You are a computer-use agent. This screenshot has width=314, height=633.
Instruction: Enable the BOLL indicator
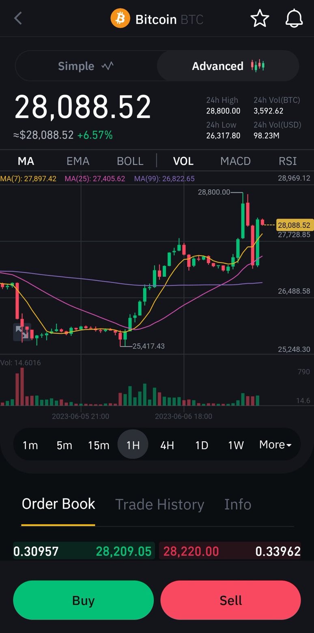pyautogui.click(x=130, y=161)
